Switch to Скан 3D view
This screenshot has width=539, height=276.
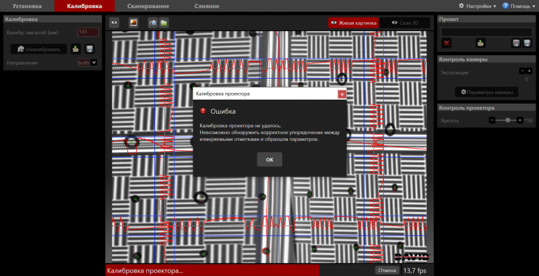tap(405, 22)
